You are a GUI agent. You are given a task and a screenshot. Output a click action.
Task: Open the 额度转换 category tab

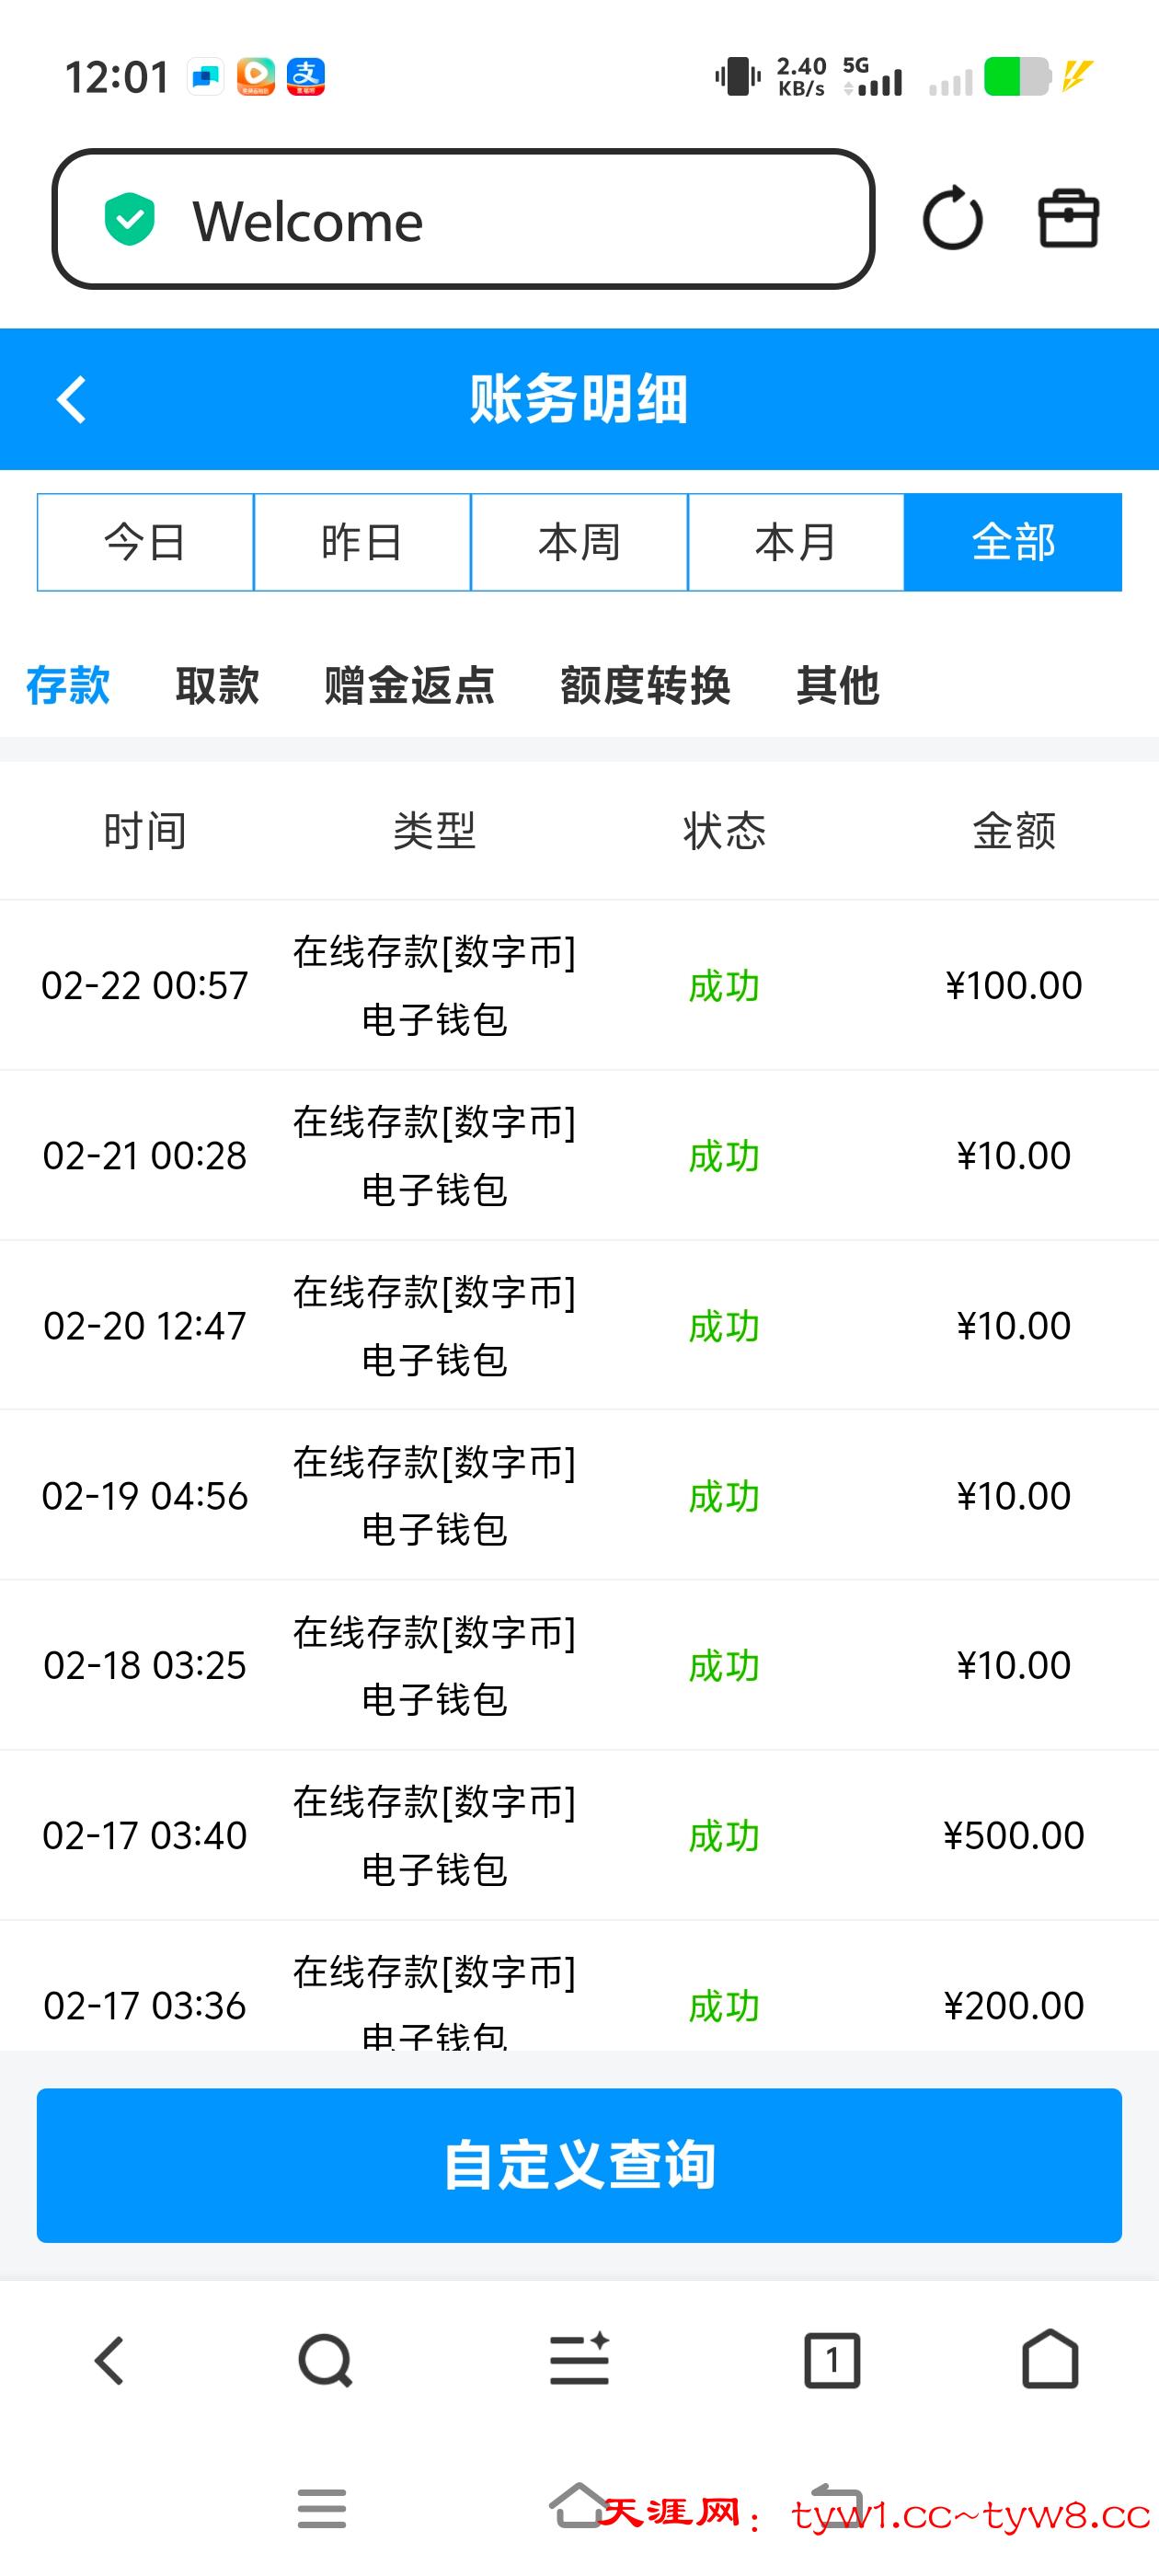coord(645,686)
